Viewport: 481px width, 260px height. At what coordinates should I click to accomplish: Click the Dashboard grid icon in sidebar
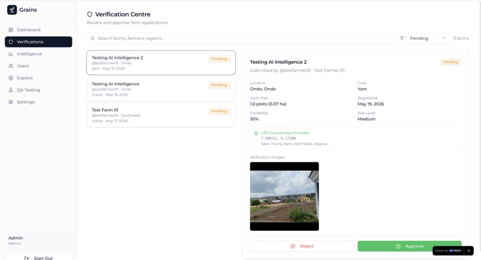(11, 30)
